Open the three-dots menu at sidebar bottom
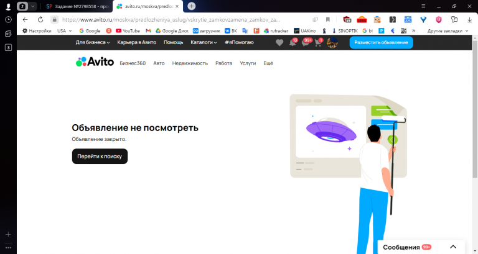478x254 pixels. tap(8, 248)
